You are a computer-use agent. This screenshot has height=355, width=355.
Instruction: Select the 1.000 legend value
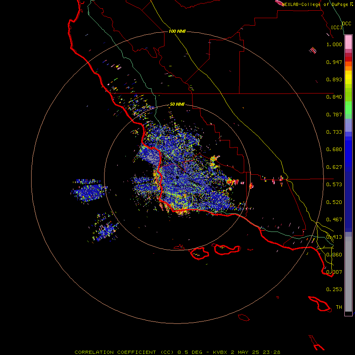coord(334,44)
